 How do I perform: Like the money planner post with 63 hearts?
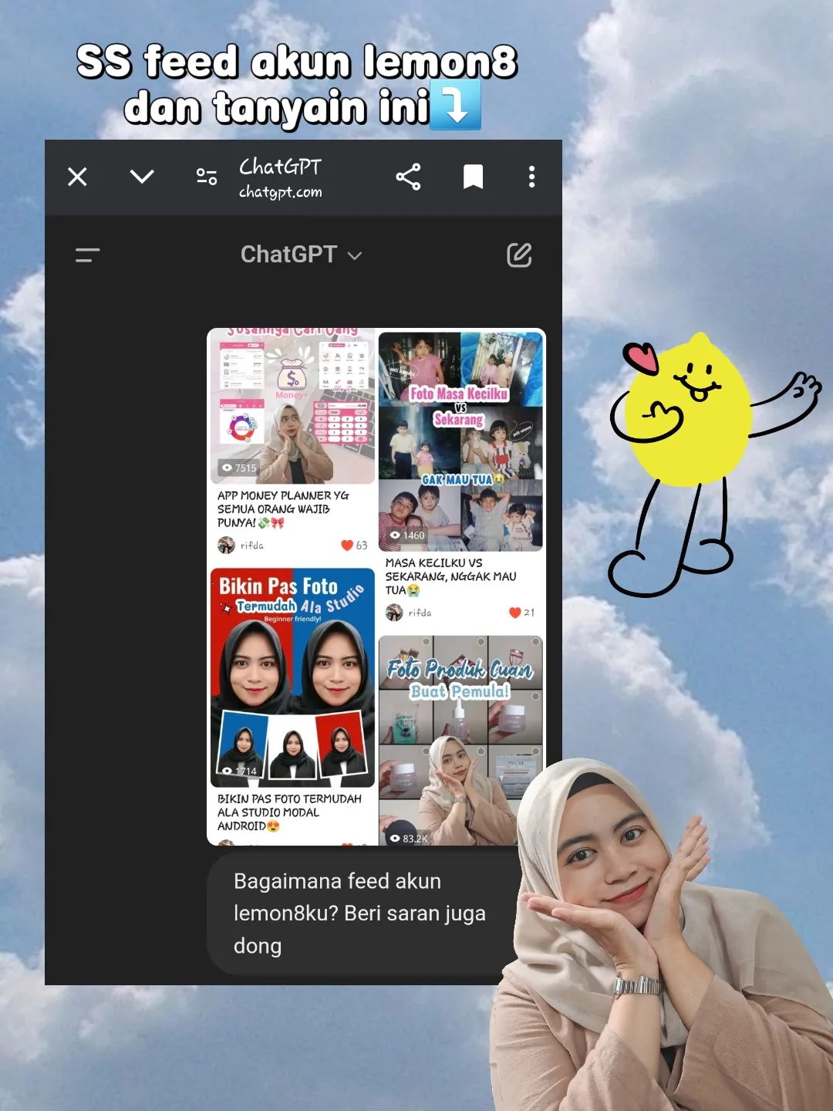(347, 545)
